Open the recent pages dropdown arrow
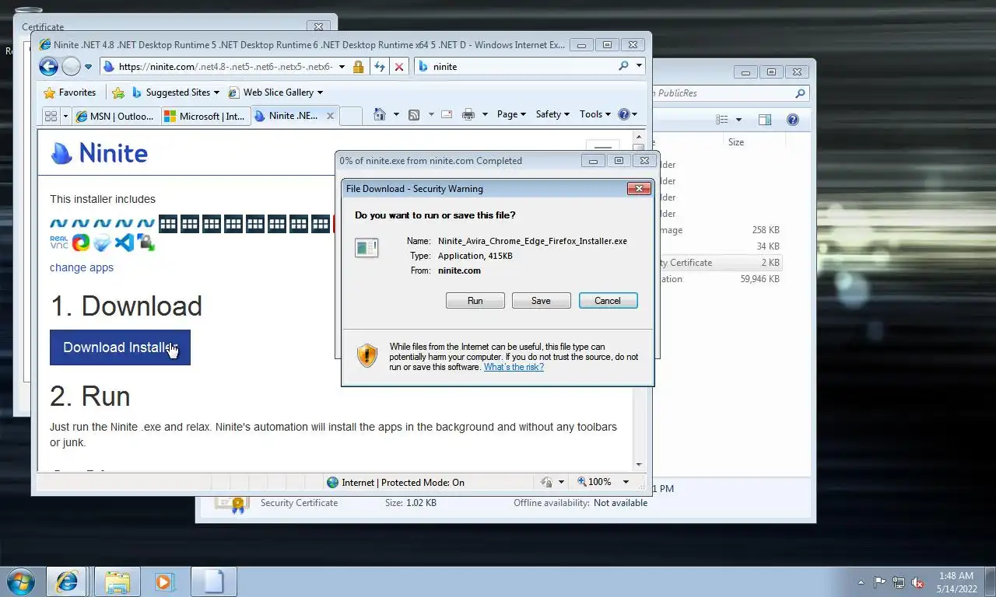The image size is (996, 597). (x=88, y=67)
